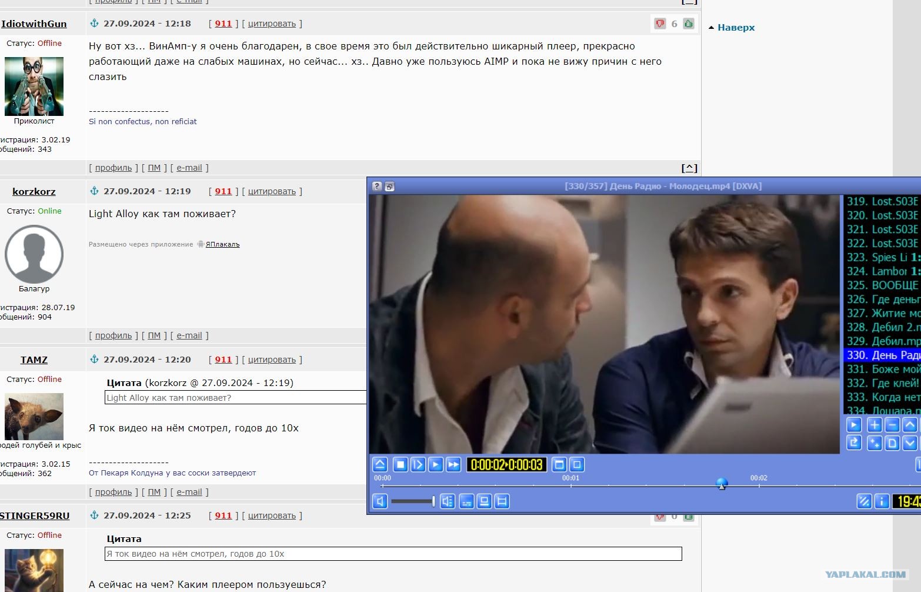Click the monitor-shaped button in the player

(484, 501)
